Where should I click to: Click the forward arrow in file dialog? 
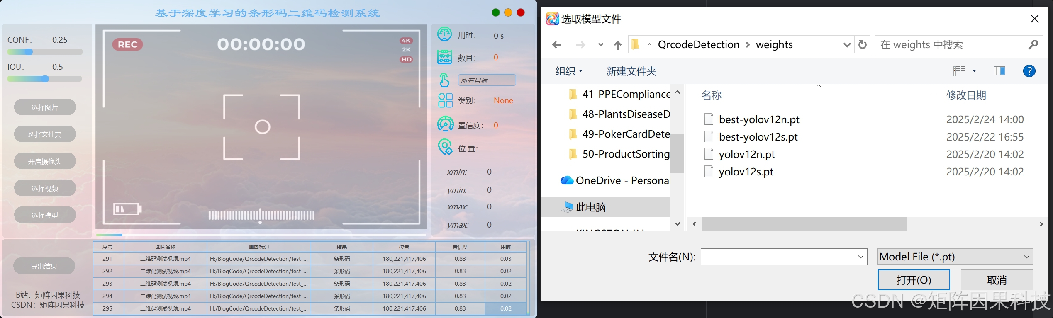tap(580, 45)
